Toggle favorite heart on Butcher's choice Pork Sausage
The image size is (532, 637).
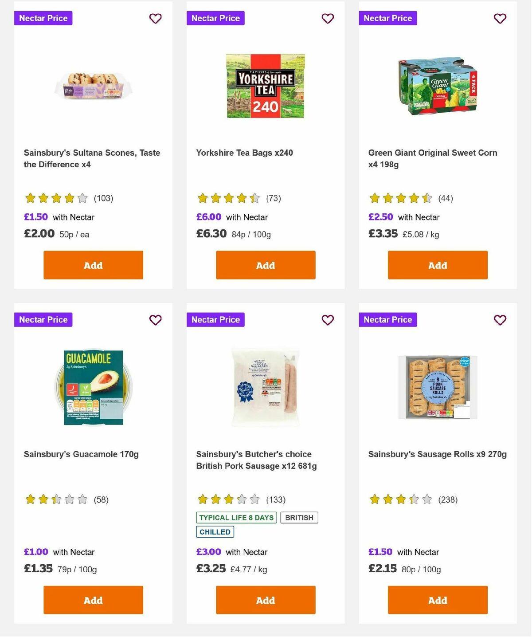pos(328,320)
